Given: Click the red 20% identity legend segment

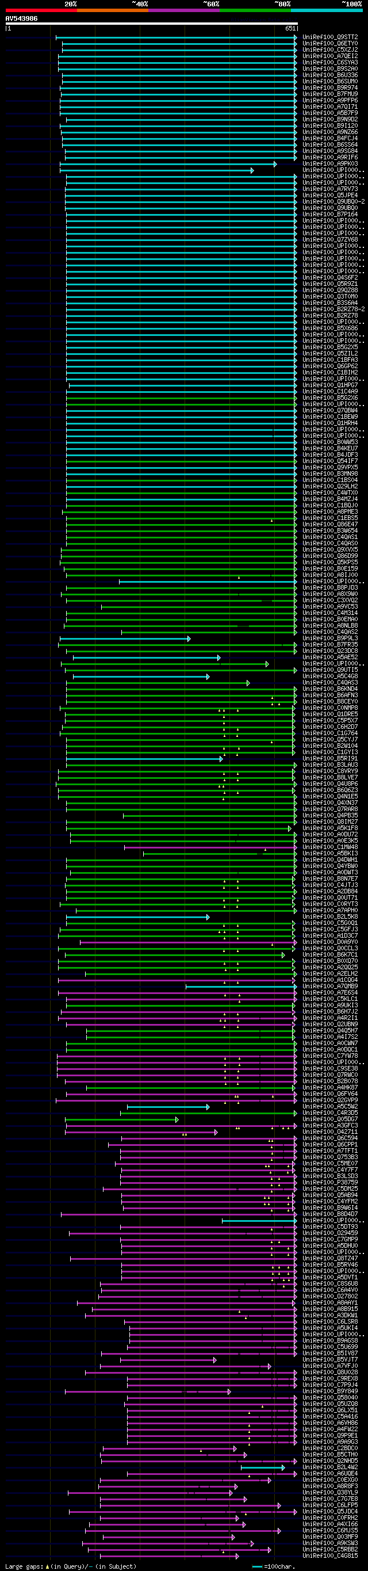Looking at the screenshot, I should click(41, 10).
